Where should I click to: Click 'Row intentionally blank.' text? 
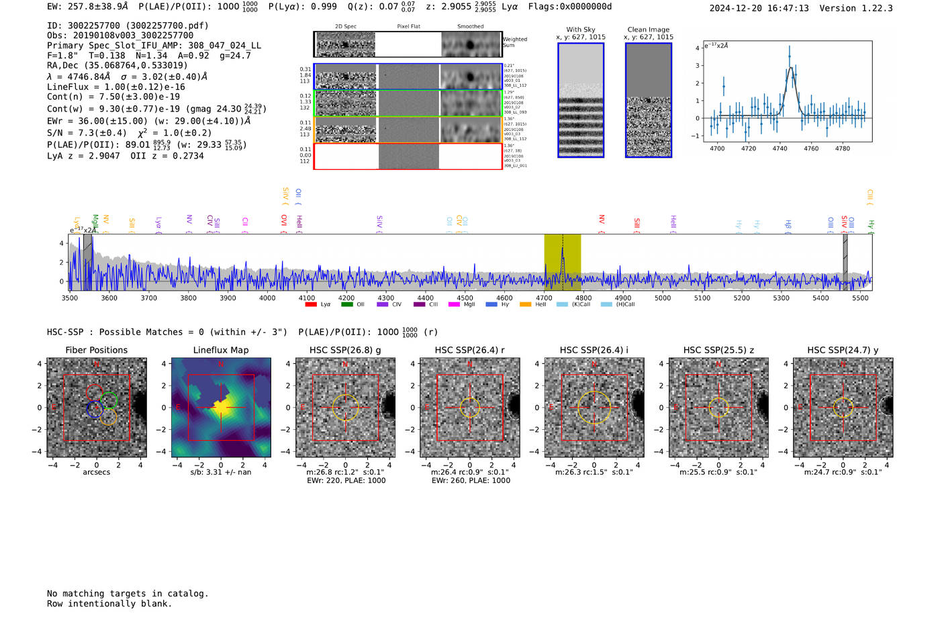[109, 604]
